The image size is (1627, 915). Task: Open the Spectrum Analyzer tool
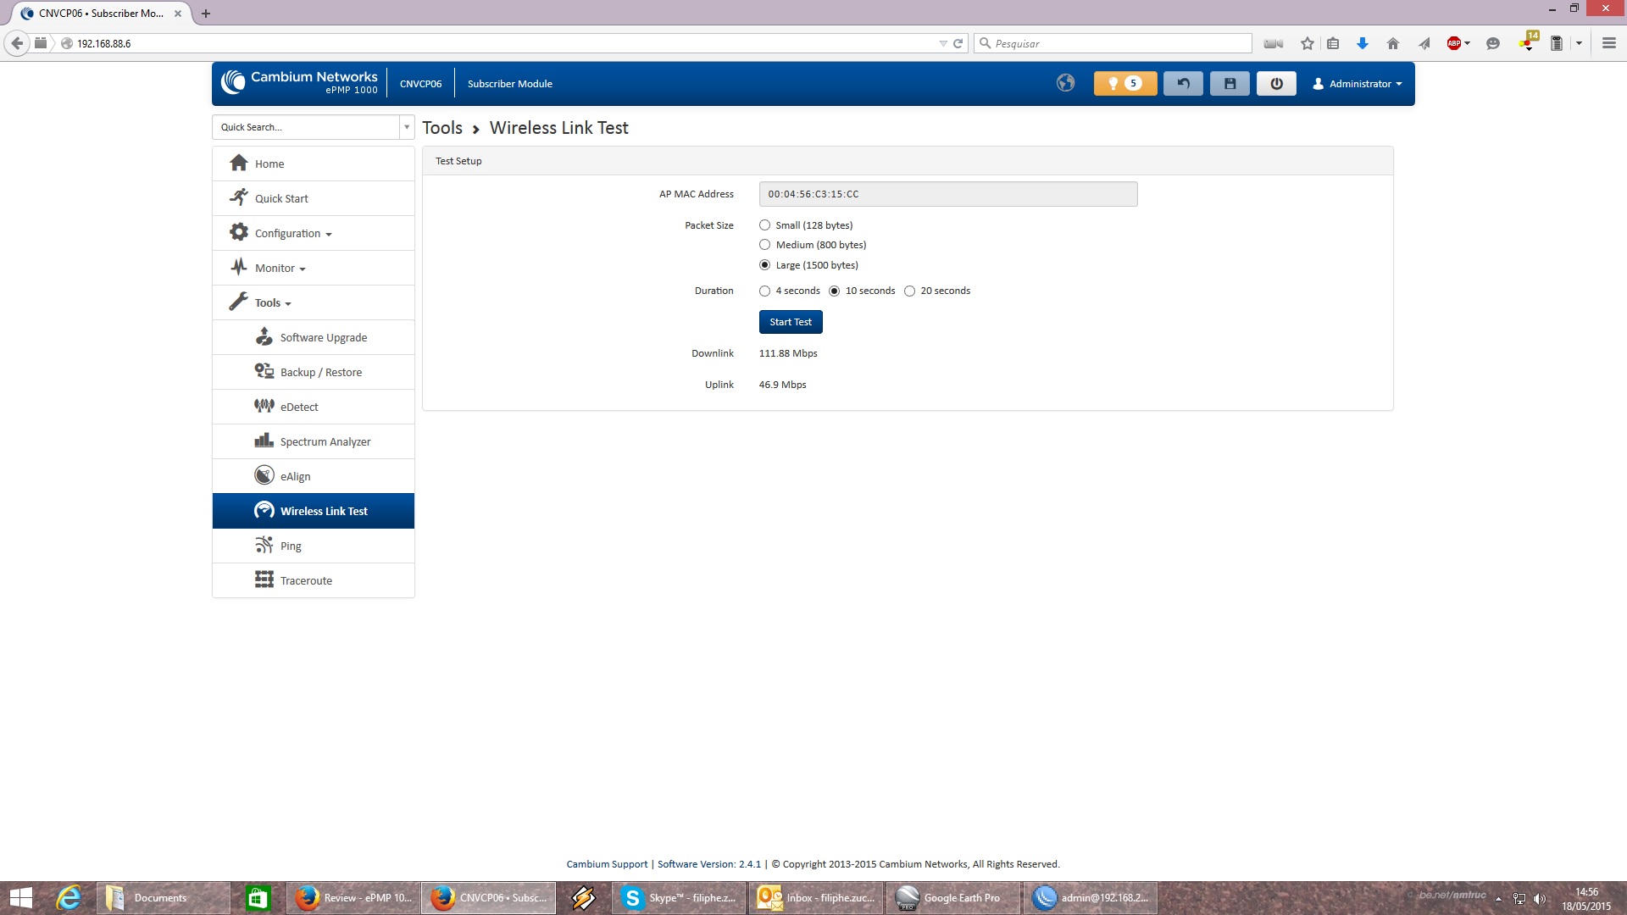click(325, 441)
